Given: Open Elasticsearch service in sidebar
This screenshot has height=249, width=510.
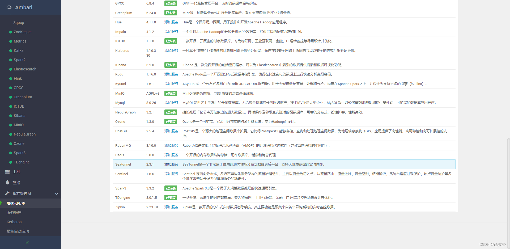Looking at the screenshot, I should 25,69.
